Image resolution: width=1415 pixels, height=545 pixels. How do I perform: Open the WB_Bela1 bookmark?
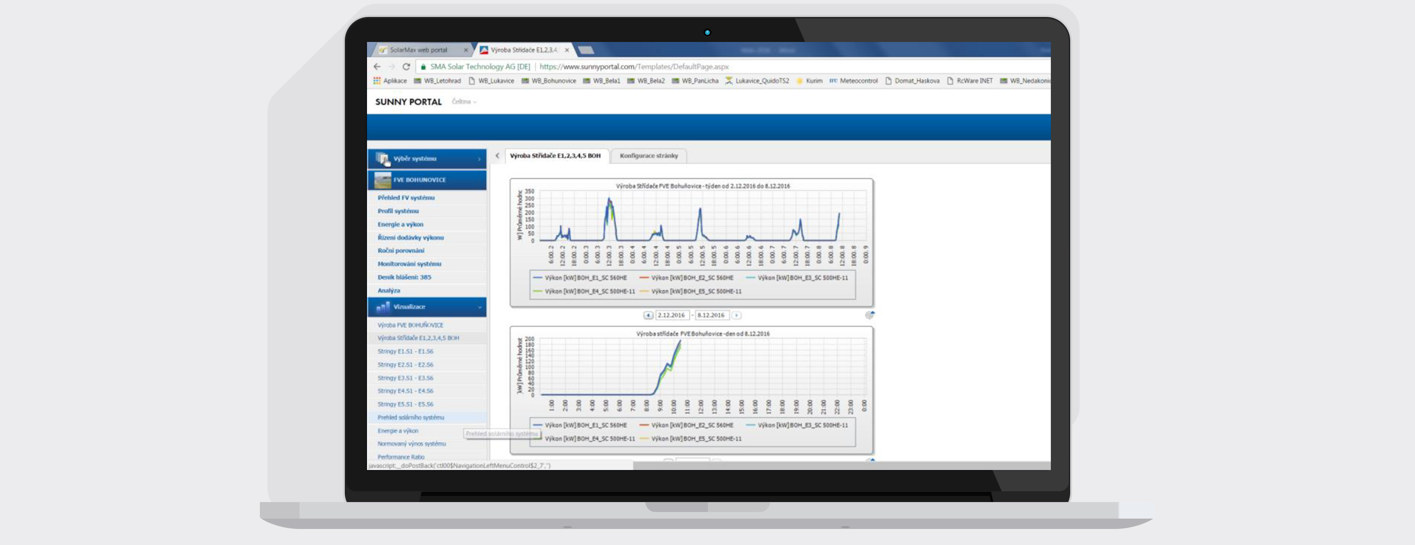click(x=601, y=81)
